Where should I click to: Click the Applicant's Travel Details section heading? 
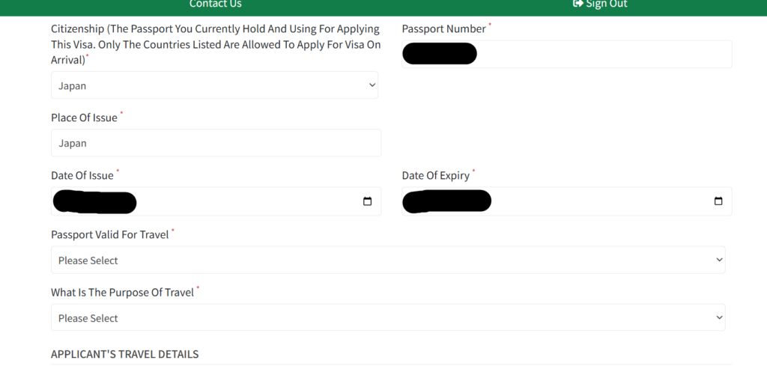124,354
